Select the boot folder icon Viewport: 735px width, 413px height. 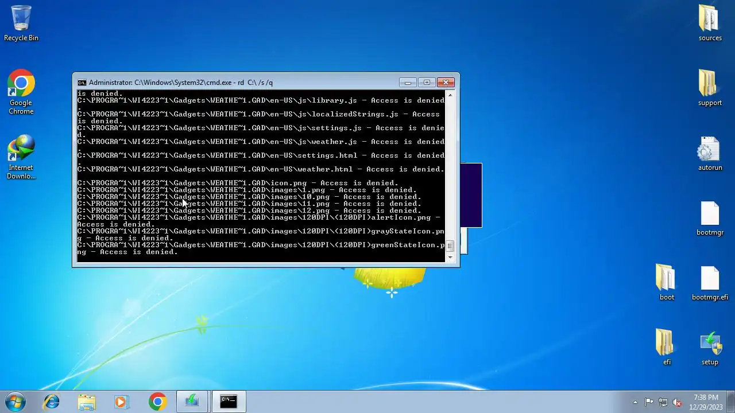[666, 283]
